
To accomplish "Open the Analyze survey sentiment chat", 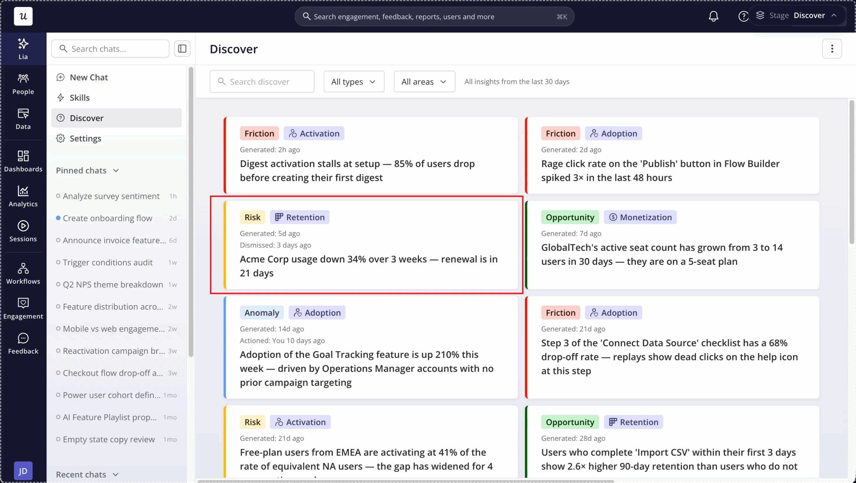I will [x=116, y=196].
